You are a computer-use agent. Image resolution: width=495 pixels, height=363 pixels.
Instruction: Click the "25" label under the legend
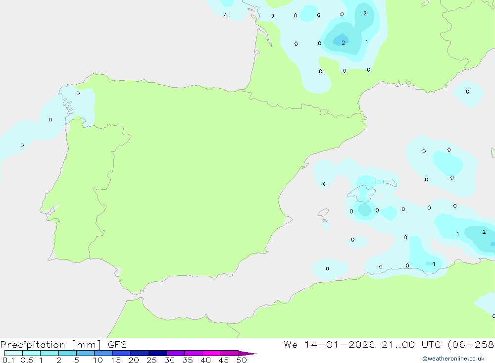tap(151, 360)
